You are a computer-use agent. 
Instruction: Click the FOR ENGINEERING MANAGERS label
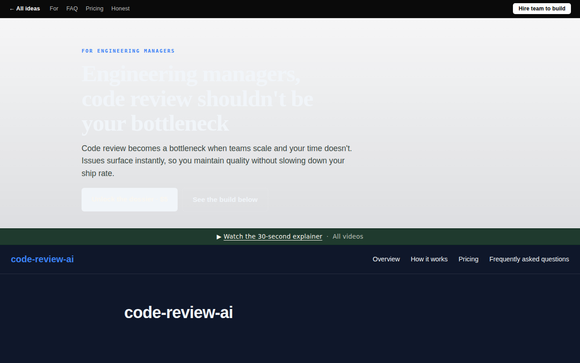coord(128,51)
